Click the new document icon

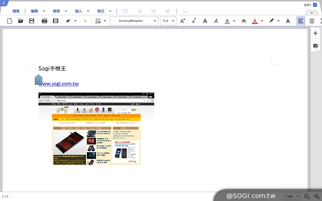point(9,21)
